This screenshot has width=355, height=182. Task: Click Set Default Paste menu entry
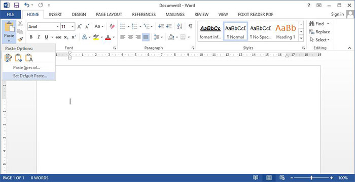(x=28, y=76)
